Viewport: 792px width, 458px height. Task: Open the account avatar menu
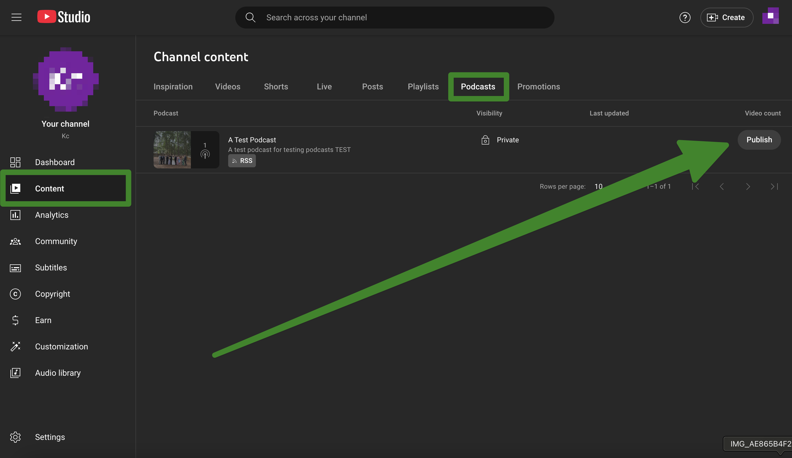click(x=770, y=16)
